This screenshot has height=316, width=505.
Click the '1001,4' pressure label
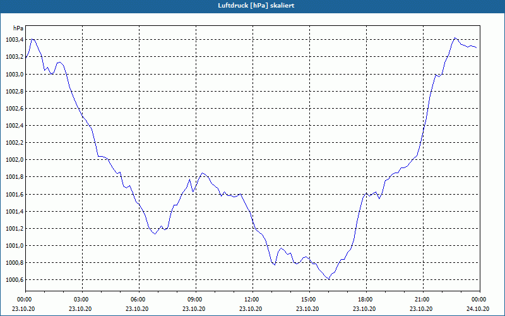(x=15, y=211)
